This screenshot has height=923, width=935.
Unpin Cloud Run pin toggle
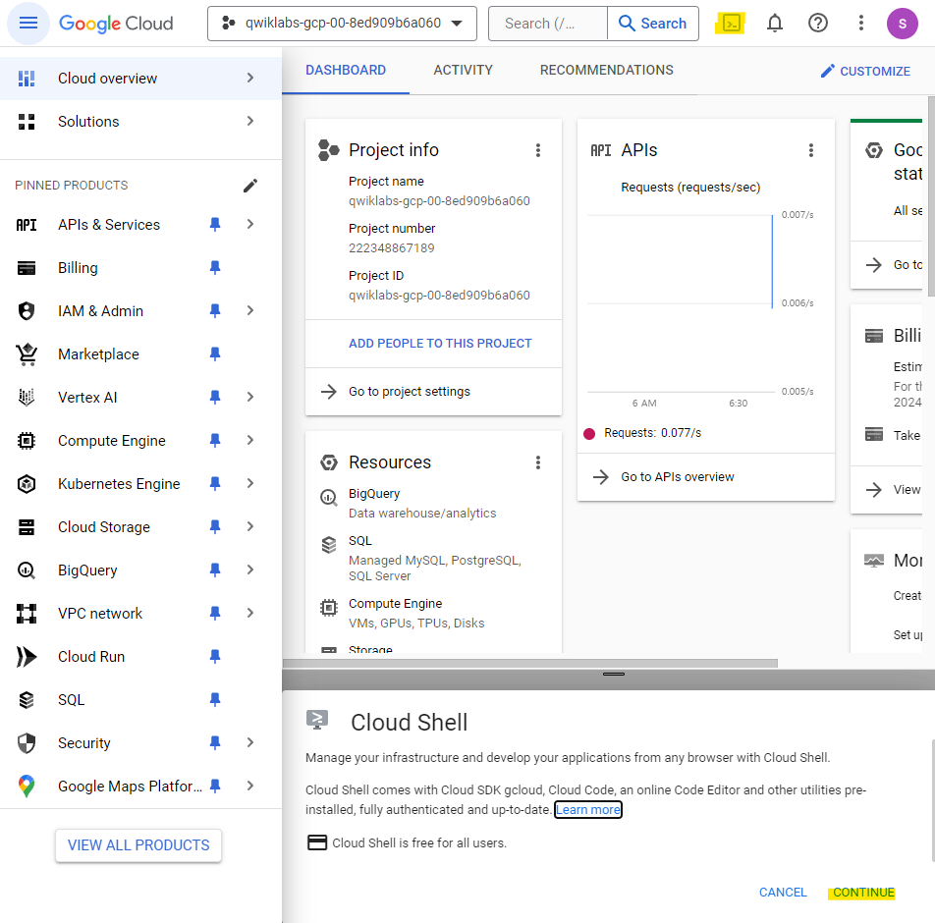click(x=215, y=657)
